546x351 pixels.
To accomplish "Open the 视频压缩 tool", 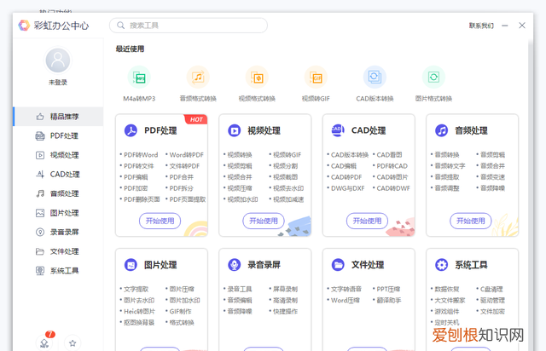I will pyautogui.click(x=240, y=188).
